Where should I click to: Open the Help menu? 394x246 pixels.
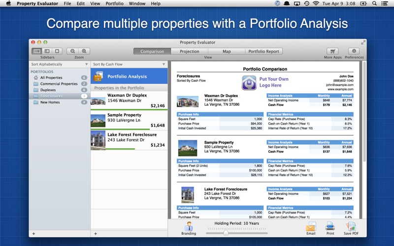156,3
